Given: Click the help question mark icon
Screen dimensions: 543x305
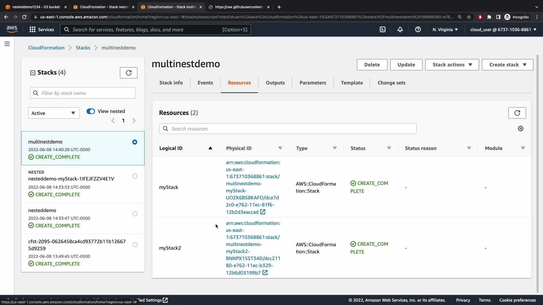Looking at the screenshot, I should (x=418, y=29).
